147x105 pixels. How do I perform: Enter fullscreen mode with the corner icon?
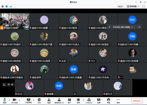click(x=144, y=6)
